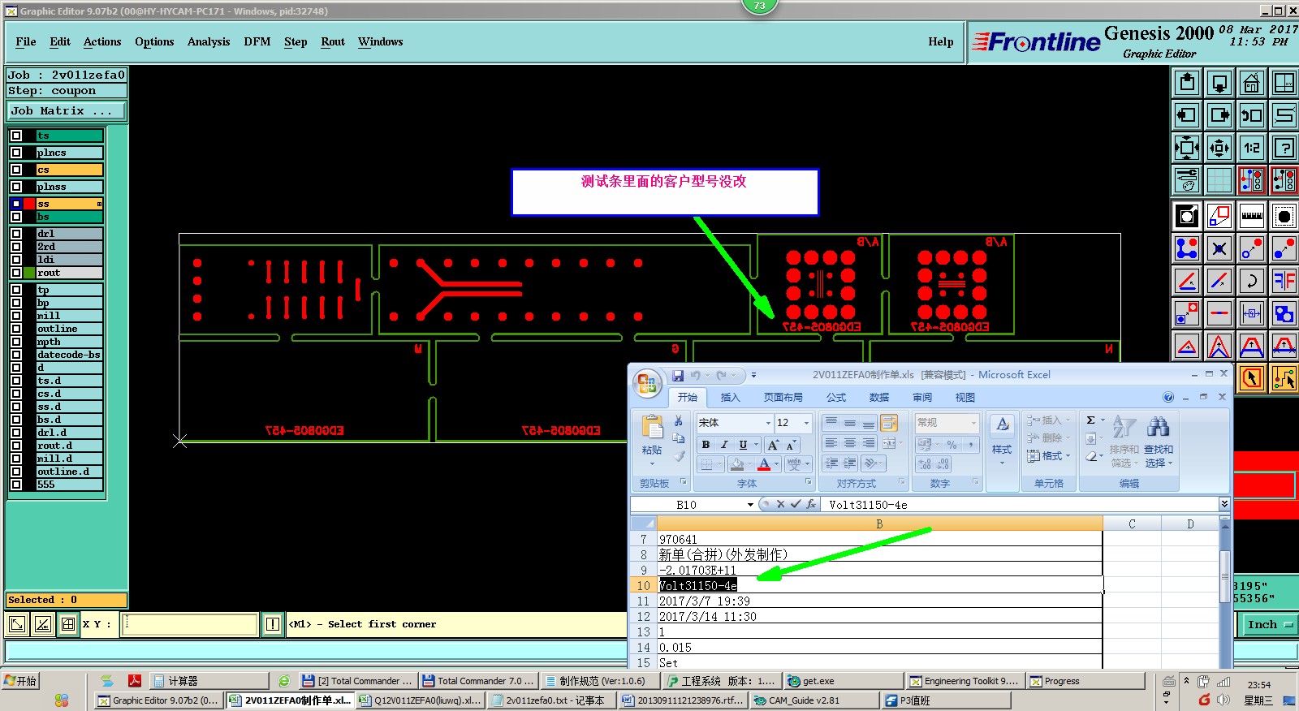Viewport: 1299px width, 711px height.
Task: Click the question mark query icon
Action: [1284, 148]
